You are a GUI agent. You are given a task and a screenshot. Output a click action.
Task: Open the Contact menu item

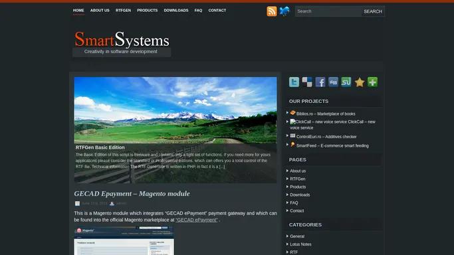[217, 11]
